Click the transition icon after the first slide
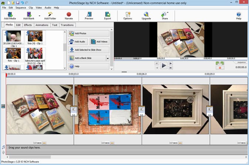Viewport: 249px width, 165px height. (x=74, y=111)
